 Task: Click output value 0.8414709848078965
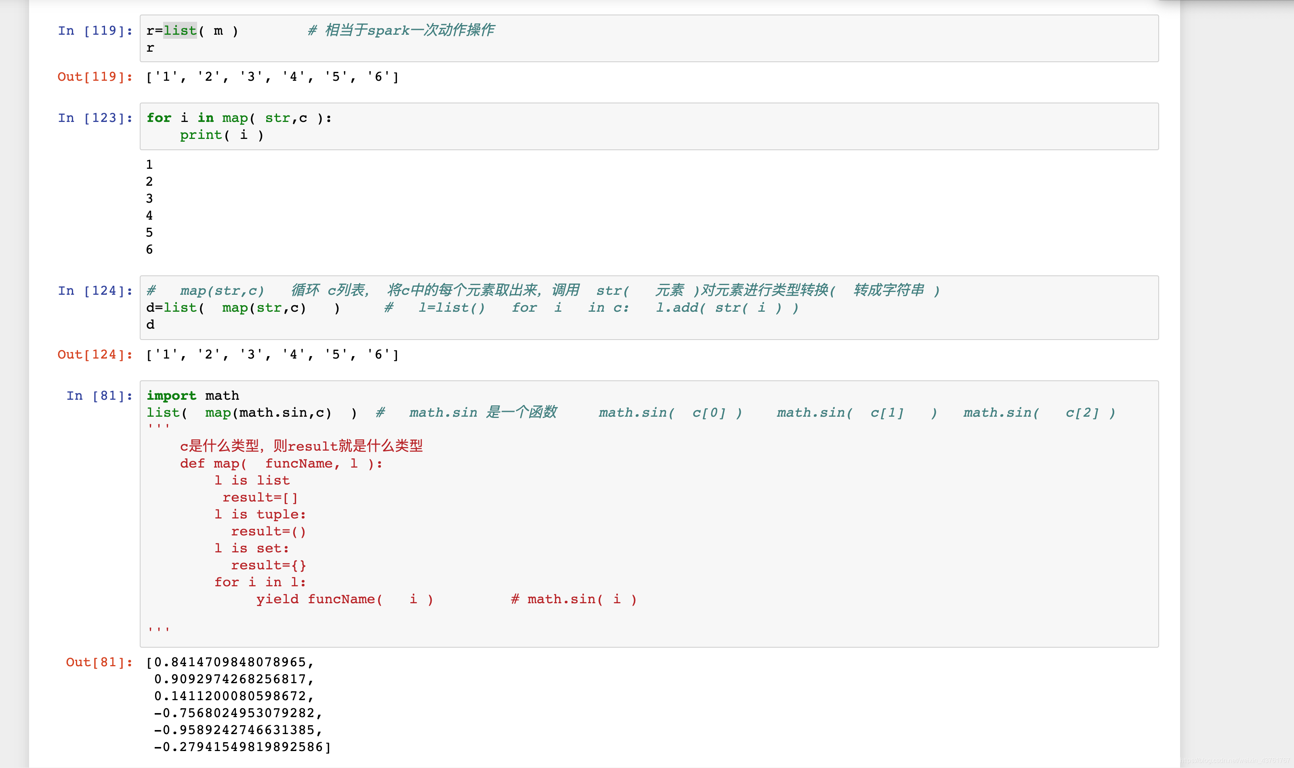click(230, 663)
